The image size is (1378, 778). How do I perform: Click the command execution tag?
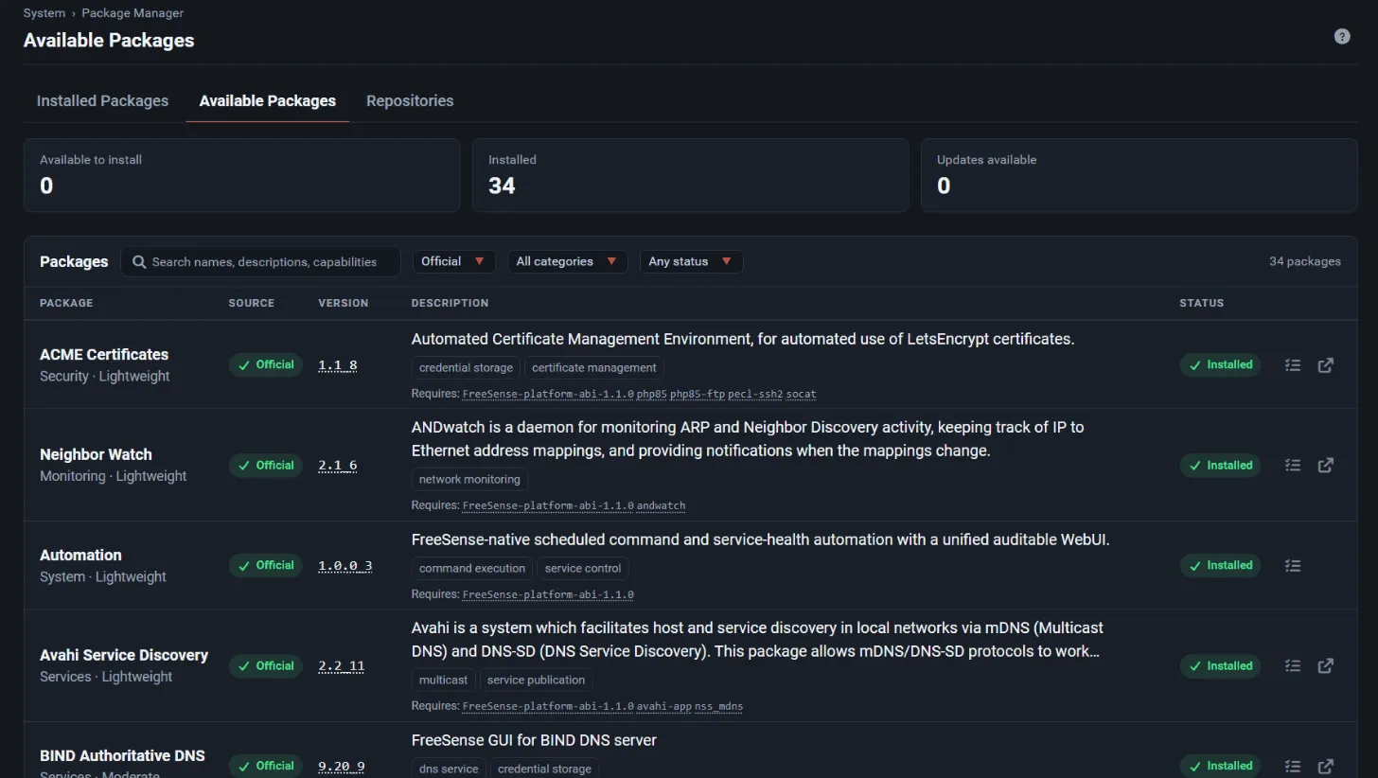tap(472, 569)
